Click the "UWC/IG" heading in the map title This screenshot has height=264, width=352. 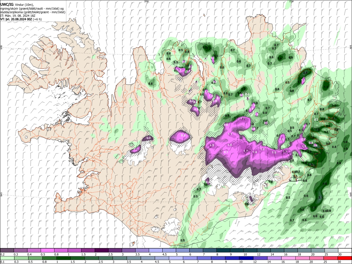click(x=7, y=5)
